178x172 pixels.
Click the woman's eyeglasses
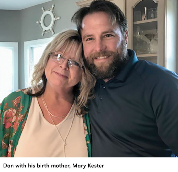pos(66,60)
